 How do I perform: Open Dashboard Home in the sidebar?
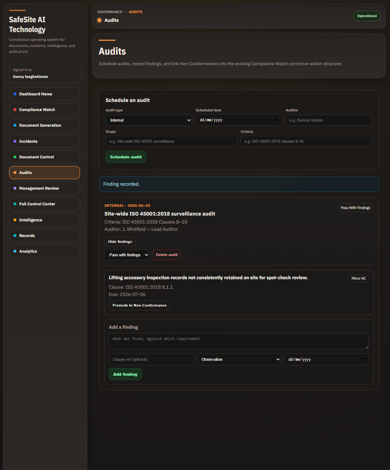44,94
